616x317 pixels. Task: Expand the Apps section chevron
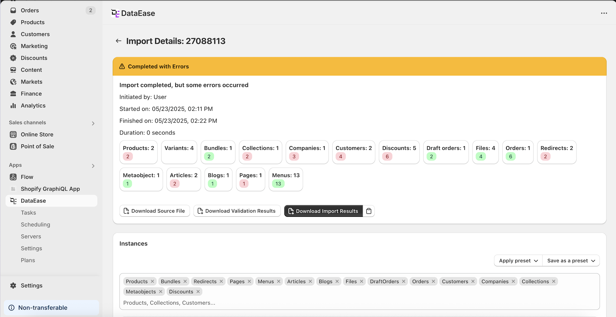93,166
